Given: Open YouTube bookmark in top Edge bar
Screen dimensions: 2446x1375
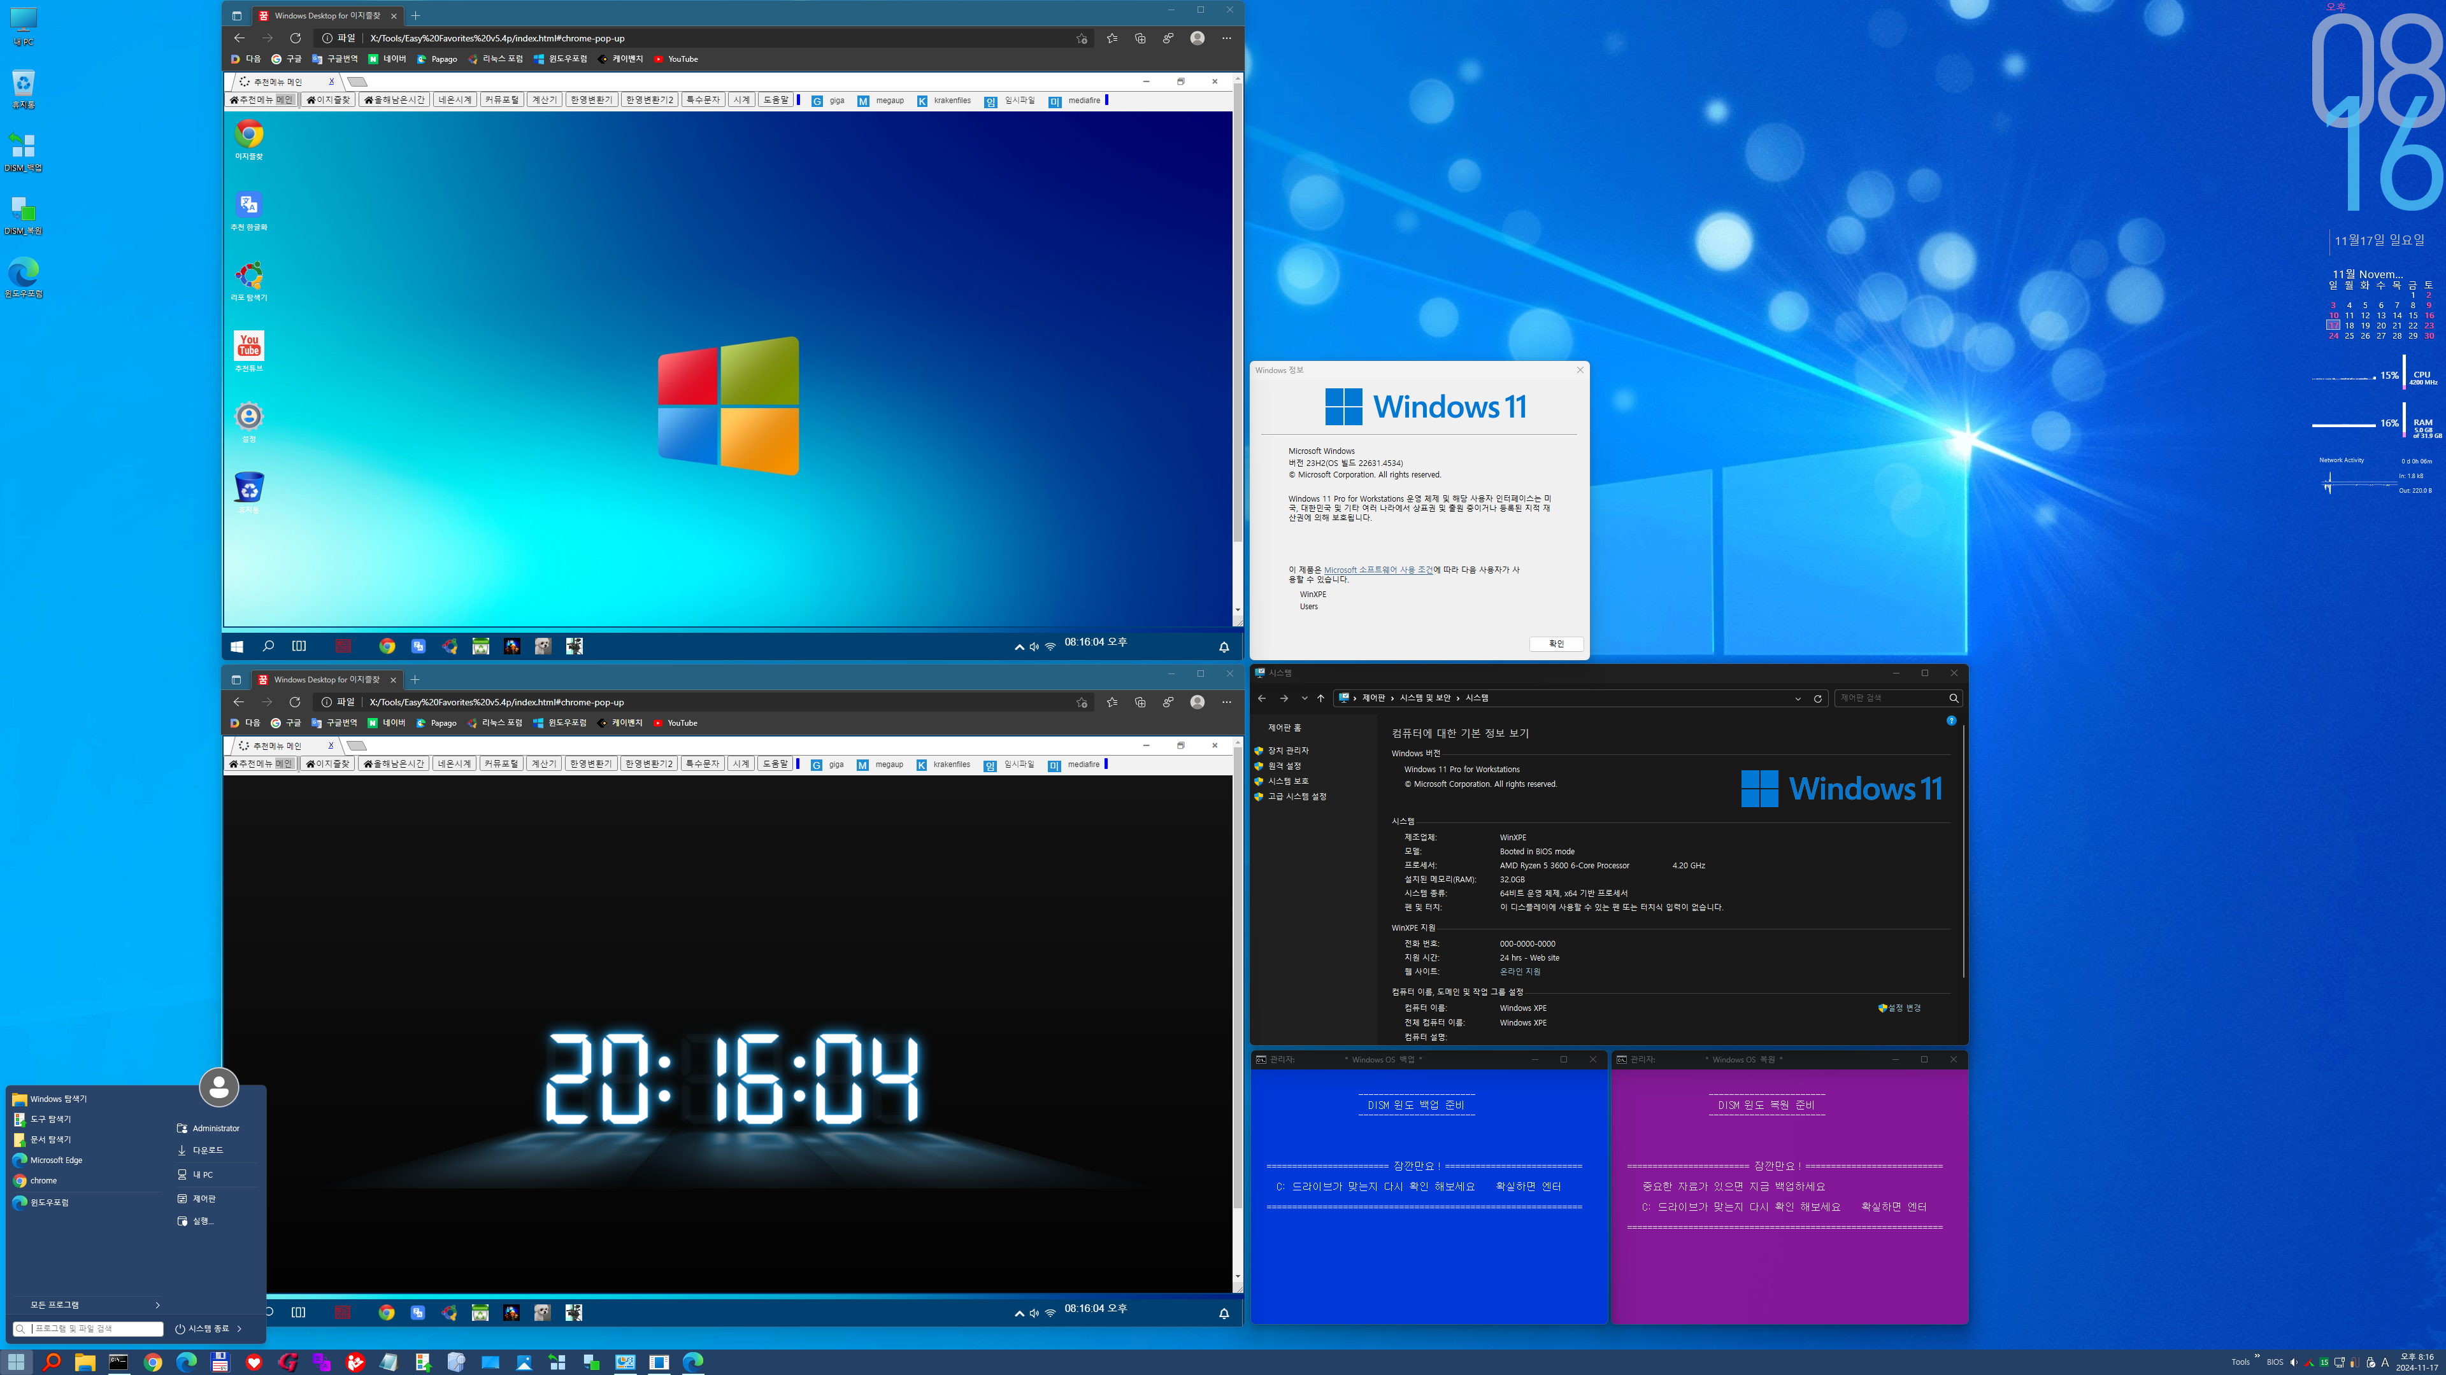Looking at the screenshot, I should click(676, 59).
